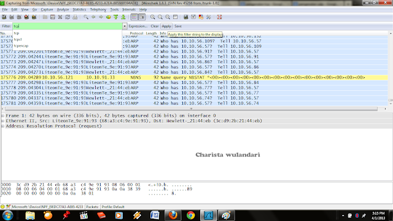
Task: Go forward in packet history
Action: point(101,17)
